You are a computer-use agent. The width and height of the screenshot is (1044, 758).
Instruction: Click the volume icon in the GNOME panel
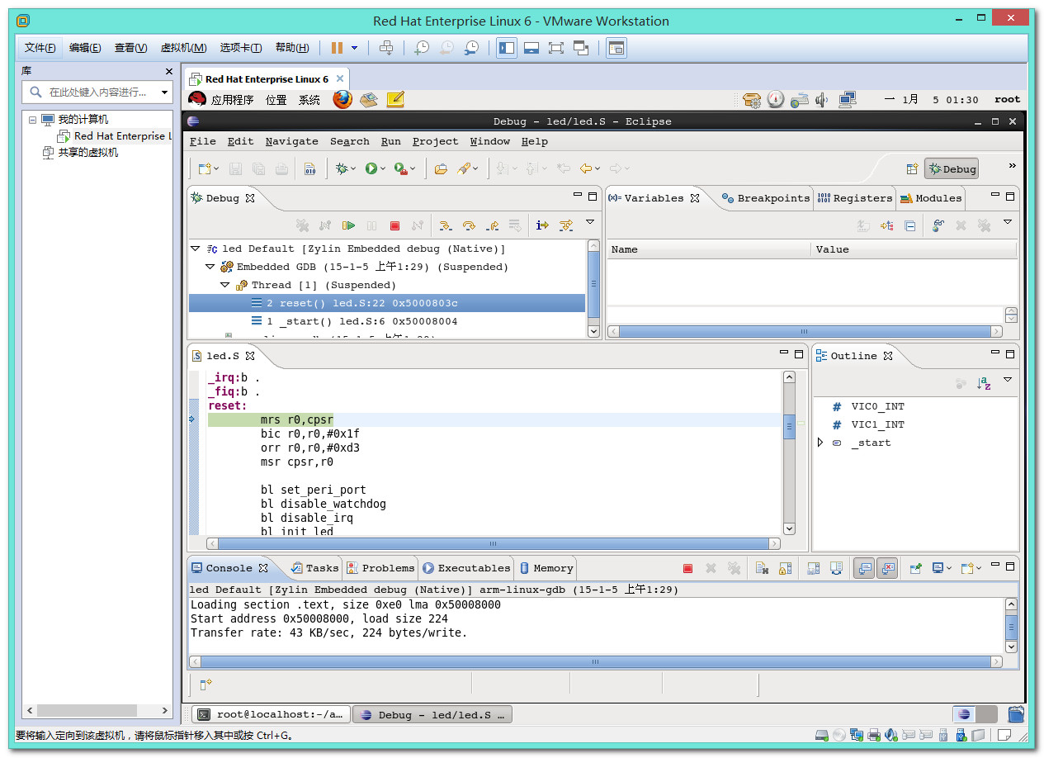pos(821,100)
